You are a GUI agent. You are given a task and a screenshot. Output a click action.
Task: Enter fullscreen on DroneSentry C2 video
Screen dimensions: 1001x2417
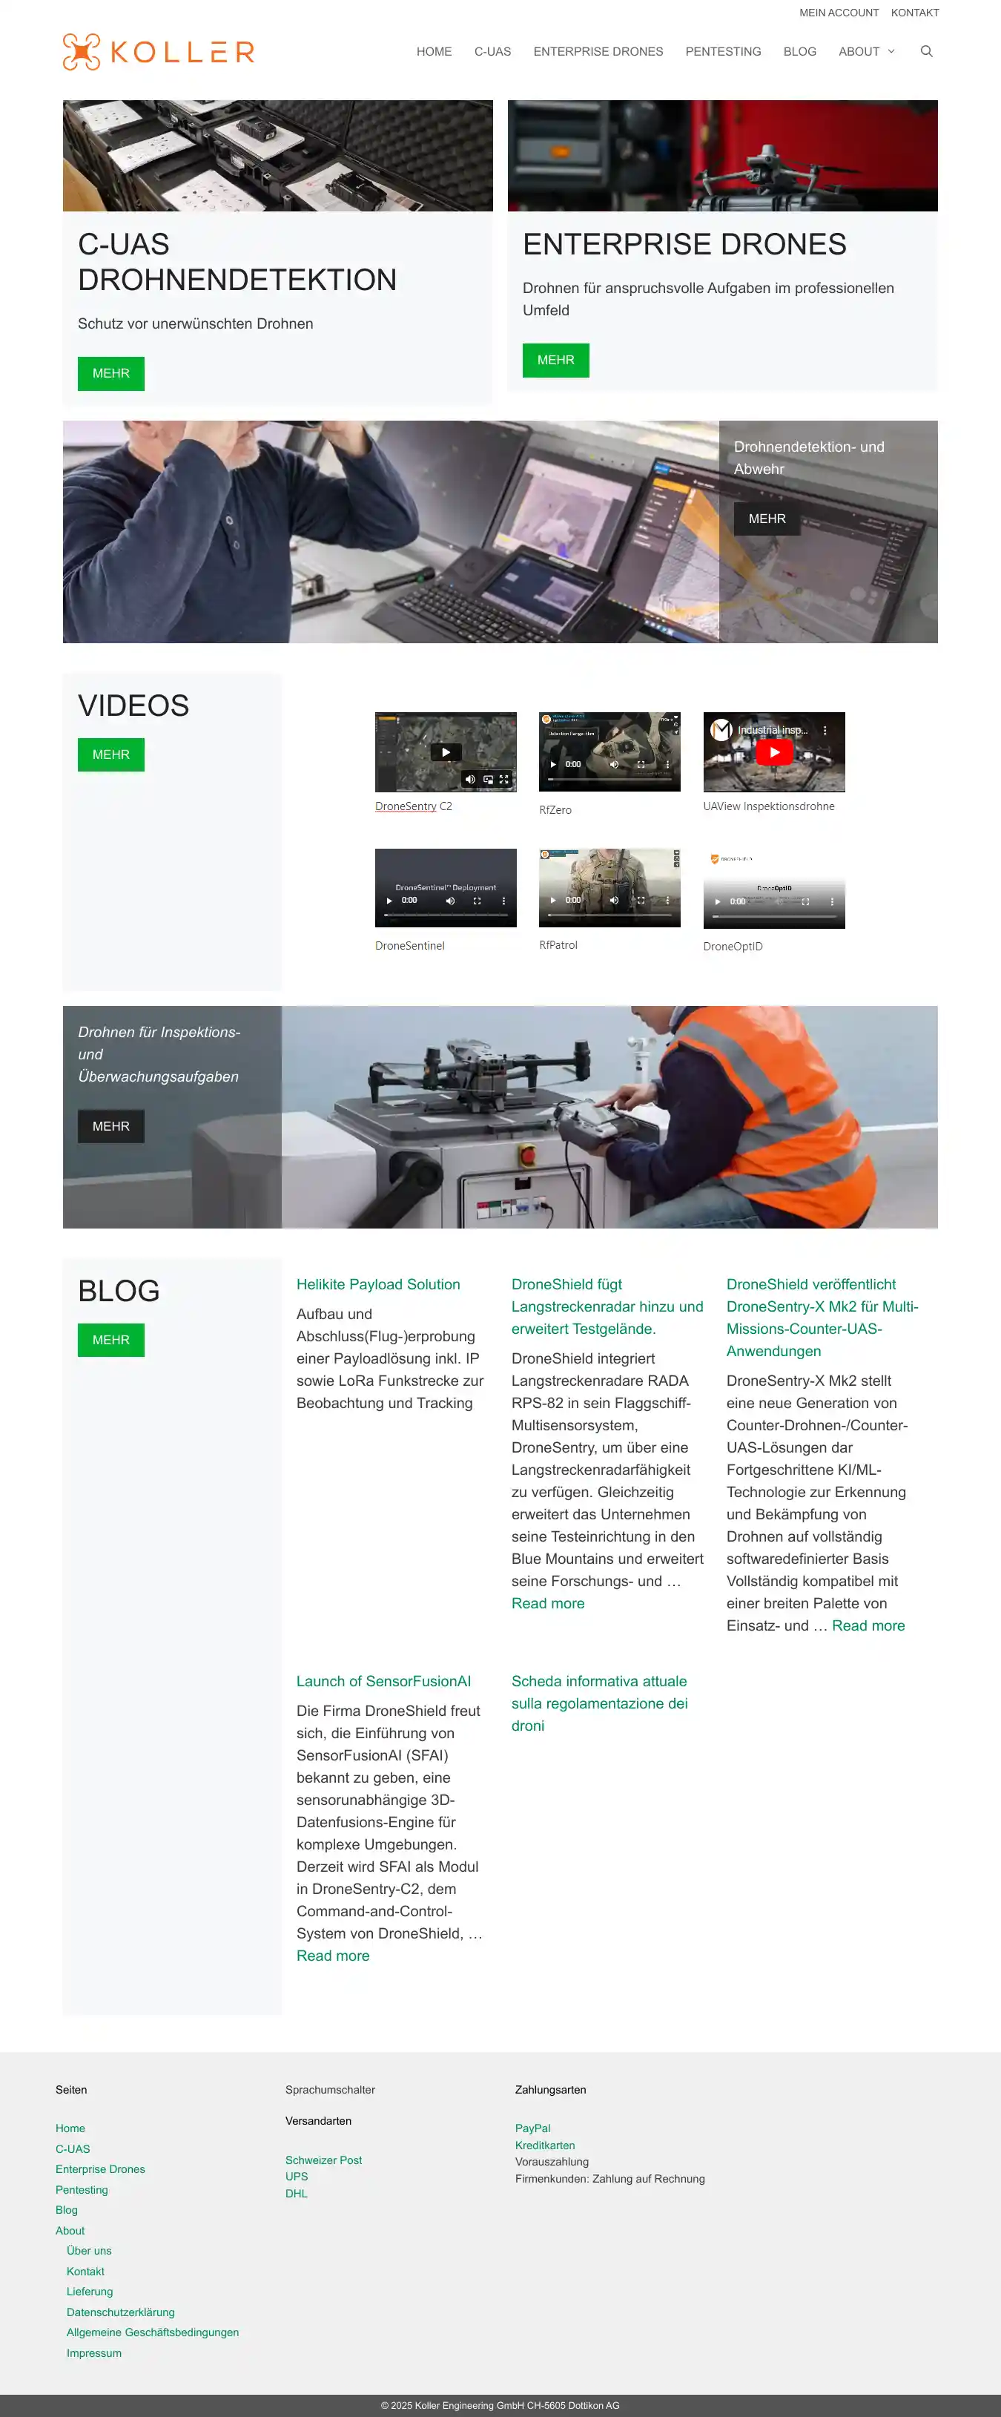click(503, 780)
